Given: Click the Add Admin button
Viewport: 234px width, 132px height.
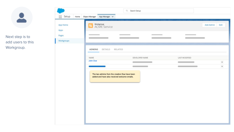Looking at the screenshot, I should pos(210,25).
